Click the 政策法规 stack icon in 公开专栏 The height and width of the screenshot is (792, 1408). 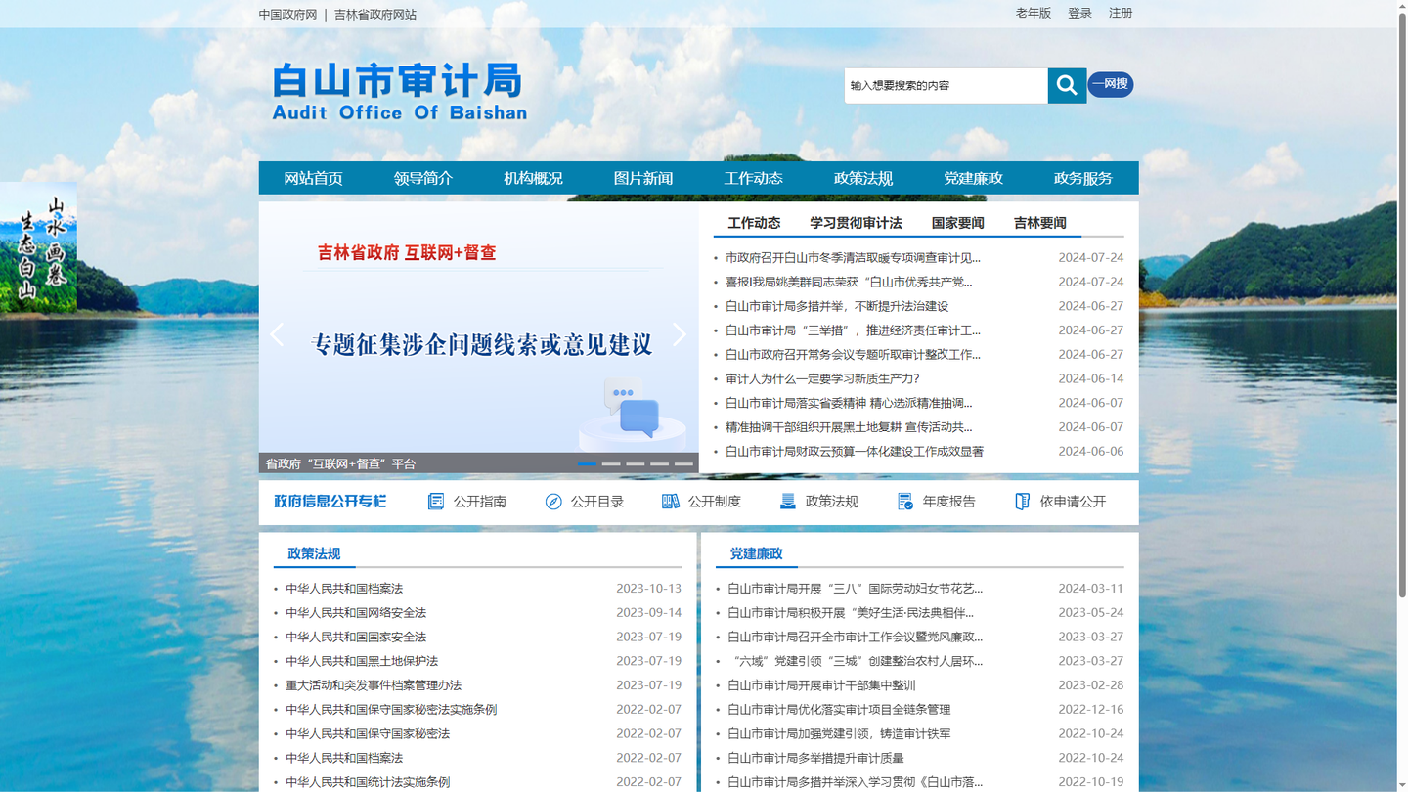point(788,502)
